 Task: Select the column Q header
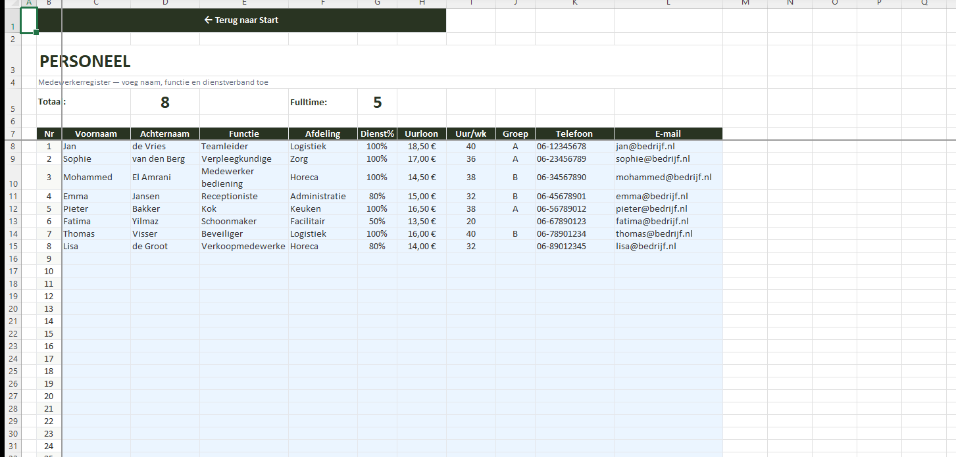point(924,3)
